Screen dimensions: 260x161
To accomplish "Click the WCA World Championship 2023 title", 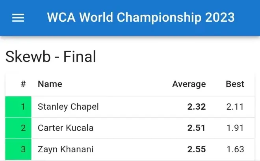I will click(141, 18).
